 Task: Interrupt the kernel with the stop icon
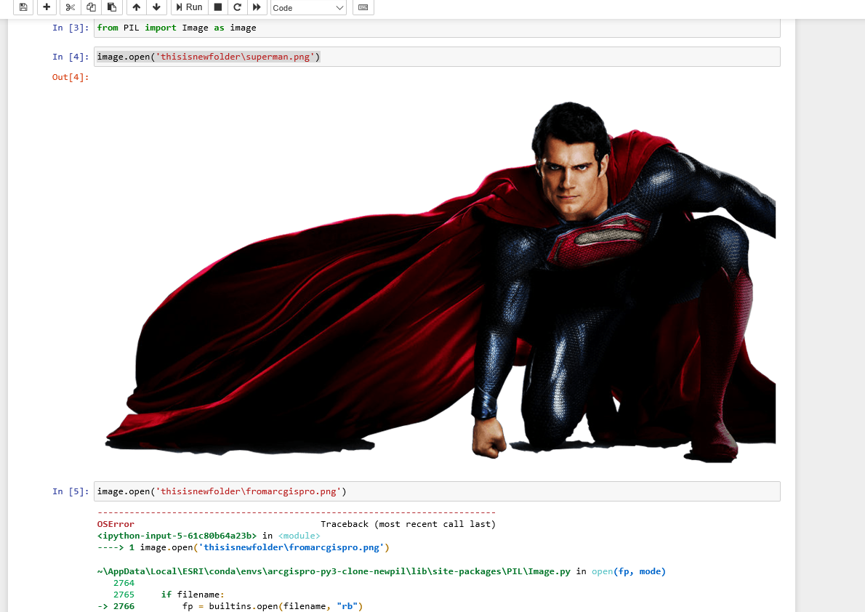click(218, 7)
